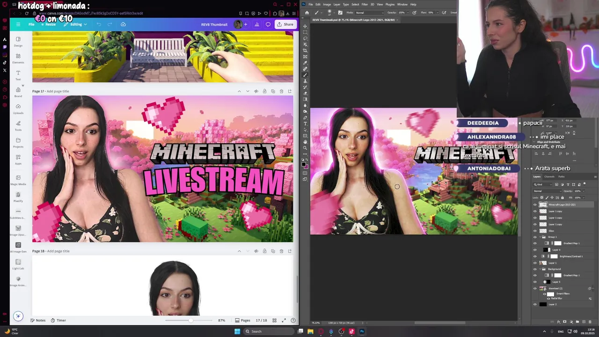Open Canva Editing mode dropdown
599x337 pixels.
tap(75, 24)
